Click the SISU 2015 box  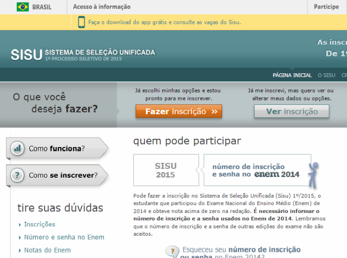[166, 170]
